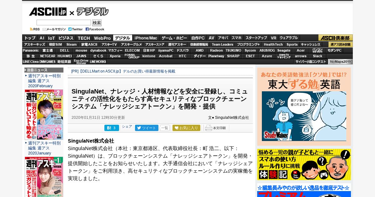Open the DELL brand button
The image size is (375, 197).
[x=65, y=50]
